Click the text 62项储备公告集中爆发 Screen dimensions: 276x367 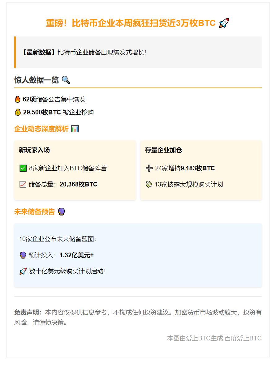(x=54, y=99)
